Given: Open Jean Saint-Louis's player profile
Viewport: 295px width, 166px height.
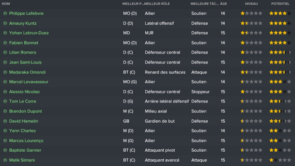Looking at the screenshot, I should pyautogui.click(x=25, y=62).
